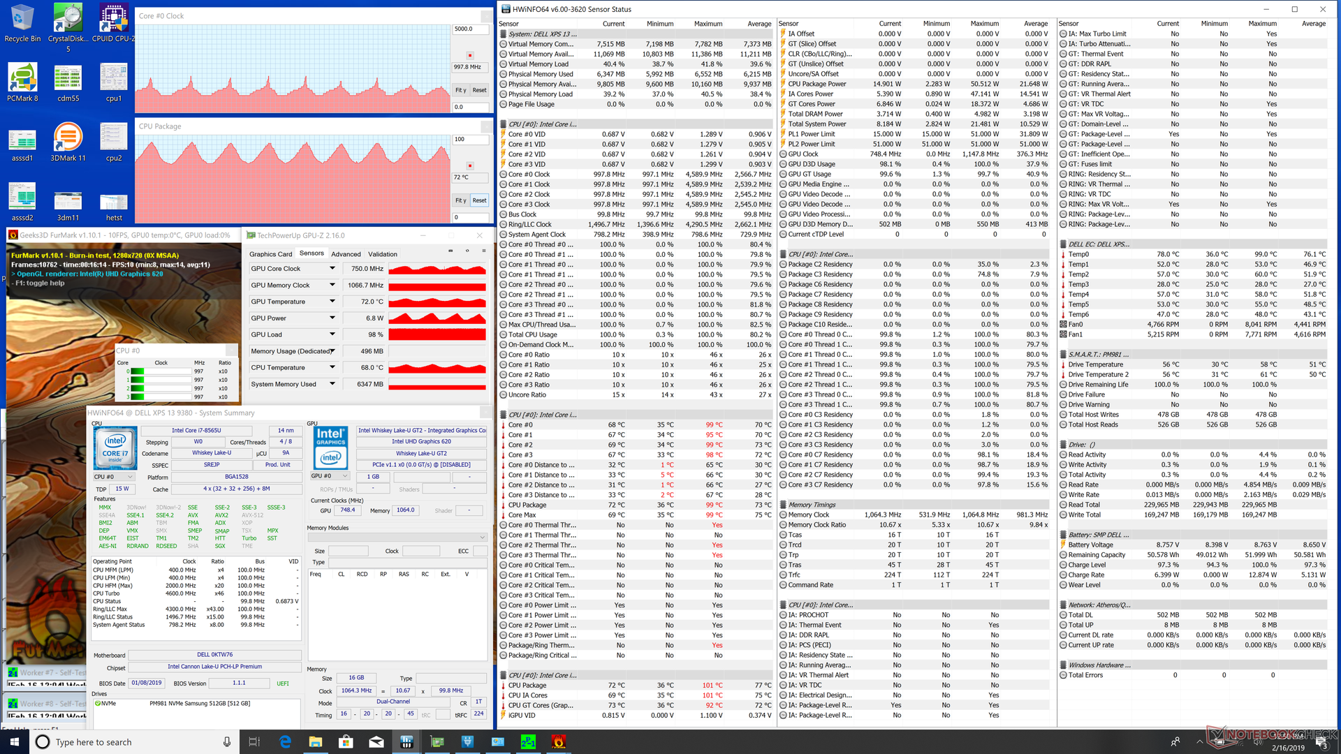This screenshot has height=754, width=1341.
Task: Open GPU-Z hamburger menu icon
Action: (484, 251)
